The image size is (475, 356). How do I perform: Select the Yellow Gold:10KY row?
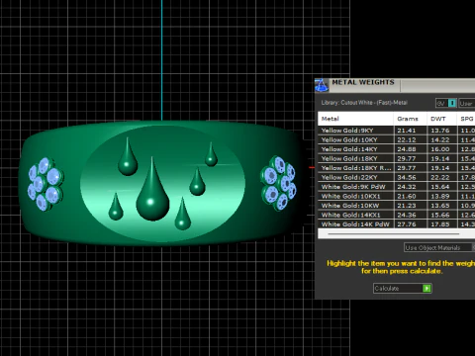coord(397,139)
